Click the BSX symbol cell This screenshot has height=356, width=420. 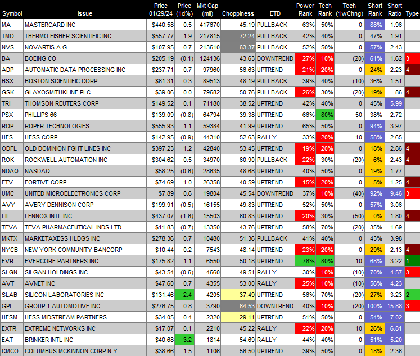(12, 81)
